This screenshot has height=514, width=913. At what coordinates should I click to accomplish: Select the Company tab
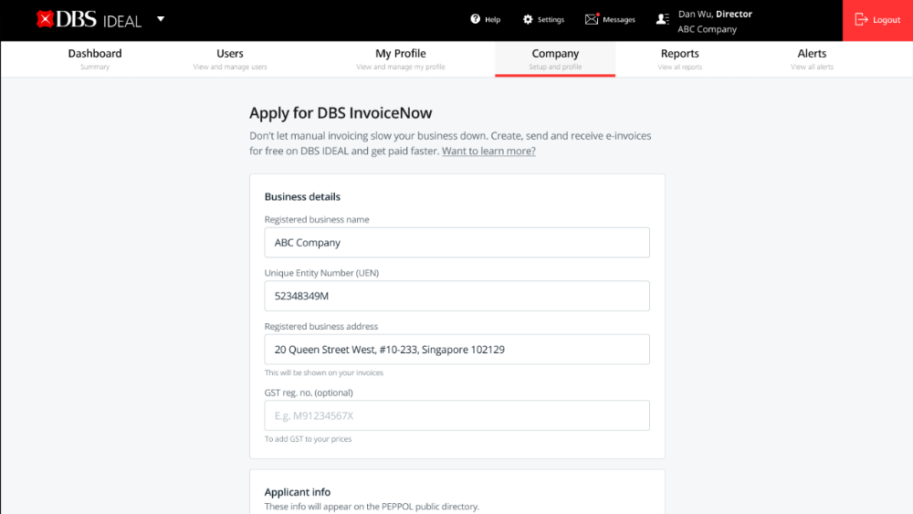click(x=555, y=58)
